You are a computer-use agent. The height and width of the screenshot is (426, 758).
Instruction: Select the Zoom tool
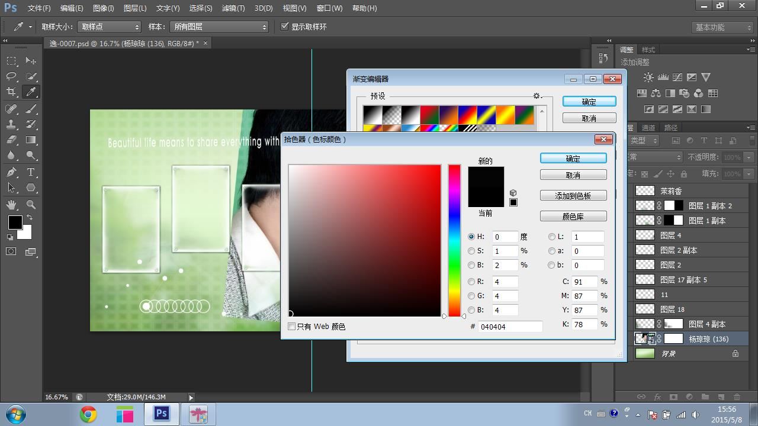pos(31,205)
